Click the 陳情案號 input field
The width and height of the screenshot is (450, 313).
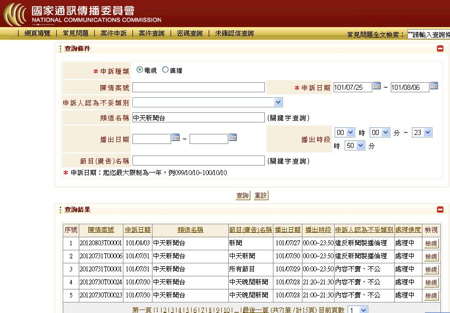(x=199, y=87)
